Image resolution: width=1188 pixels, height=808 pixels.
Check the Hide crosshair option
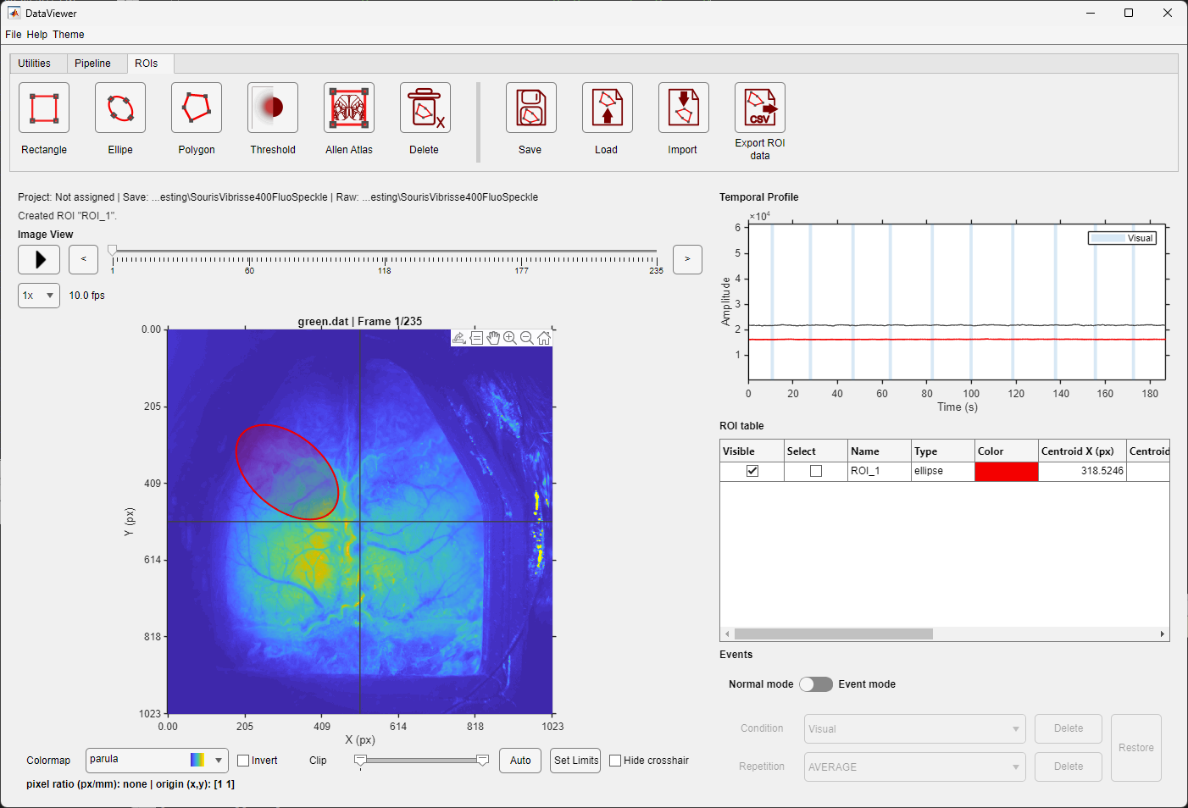click(615, 761)
